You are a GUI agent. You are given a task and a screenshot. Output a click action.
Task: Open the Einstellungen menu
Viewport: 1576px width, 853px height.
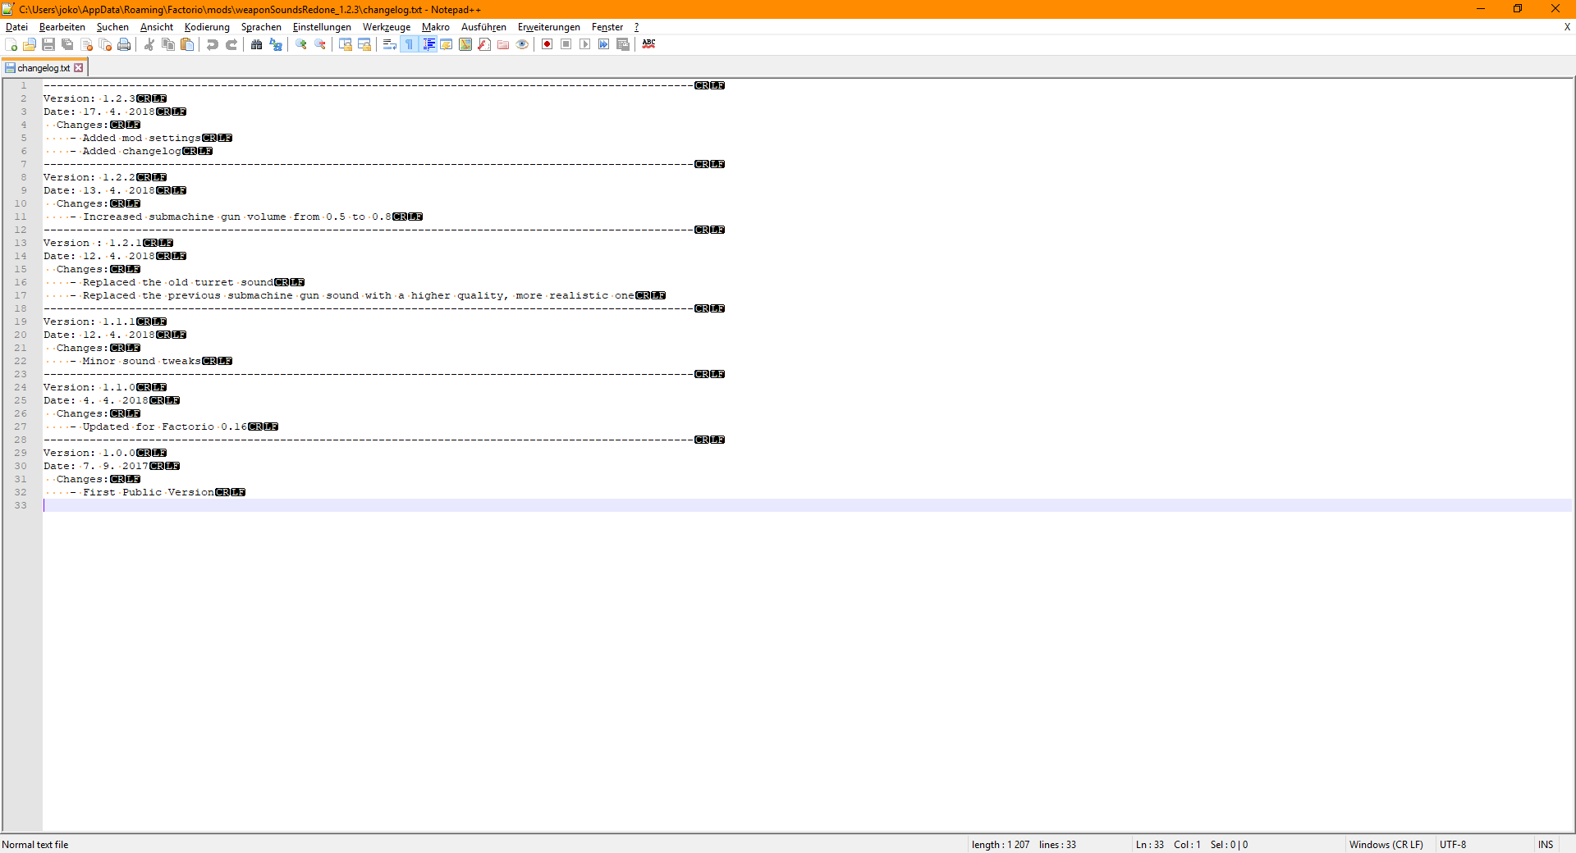coord(322,27)
